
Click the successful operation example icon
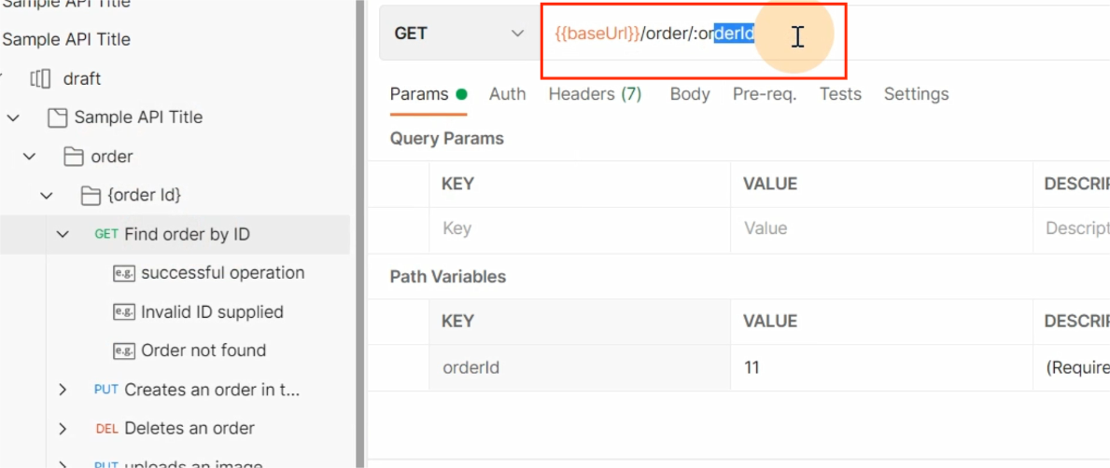(124, 273)
